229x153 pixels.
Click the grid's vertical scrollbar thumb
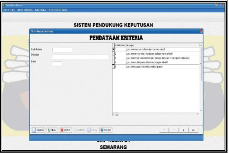201,64
